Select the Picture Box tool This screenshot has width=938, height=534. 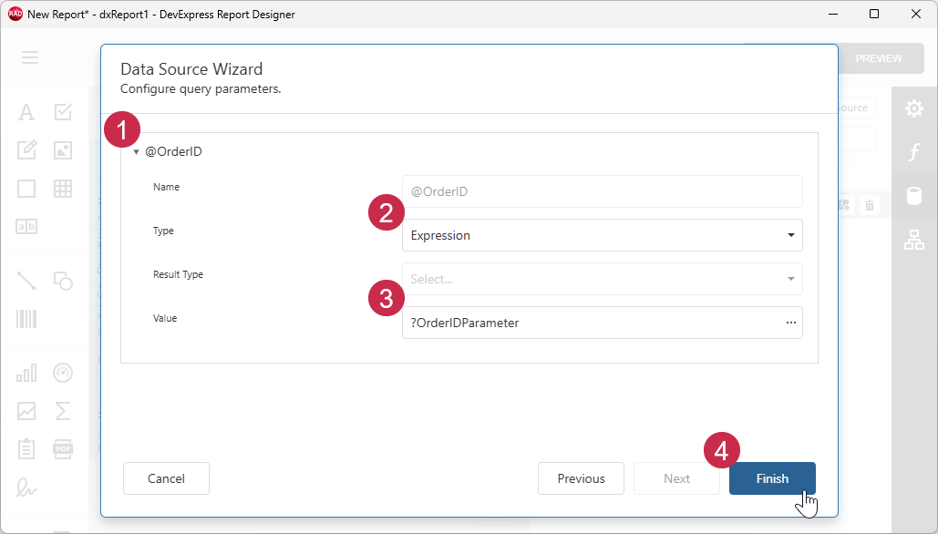coord(62,149)
